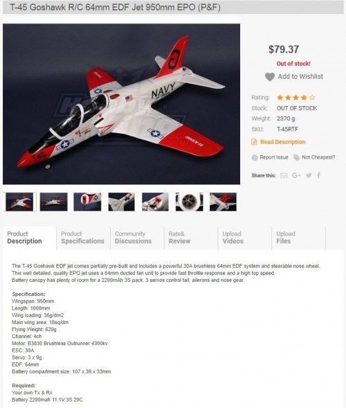Viewport: 346px width, 408px height.
Task: Select the last red tail thumbnail
Action: pos(223,202)
